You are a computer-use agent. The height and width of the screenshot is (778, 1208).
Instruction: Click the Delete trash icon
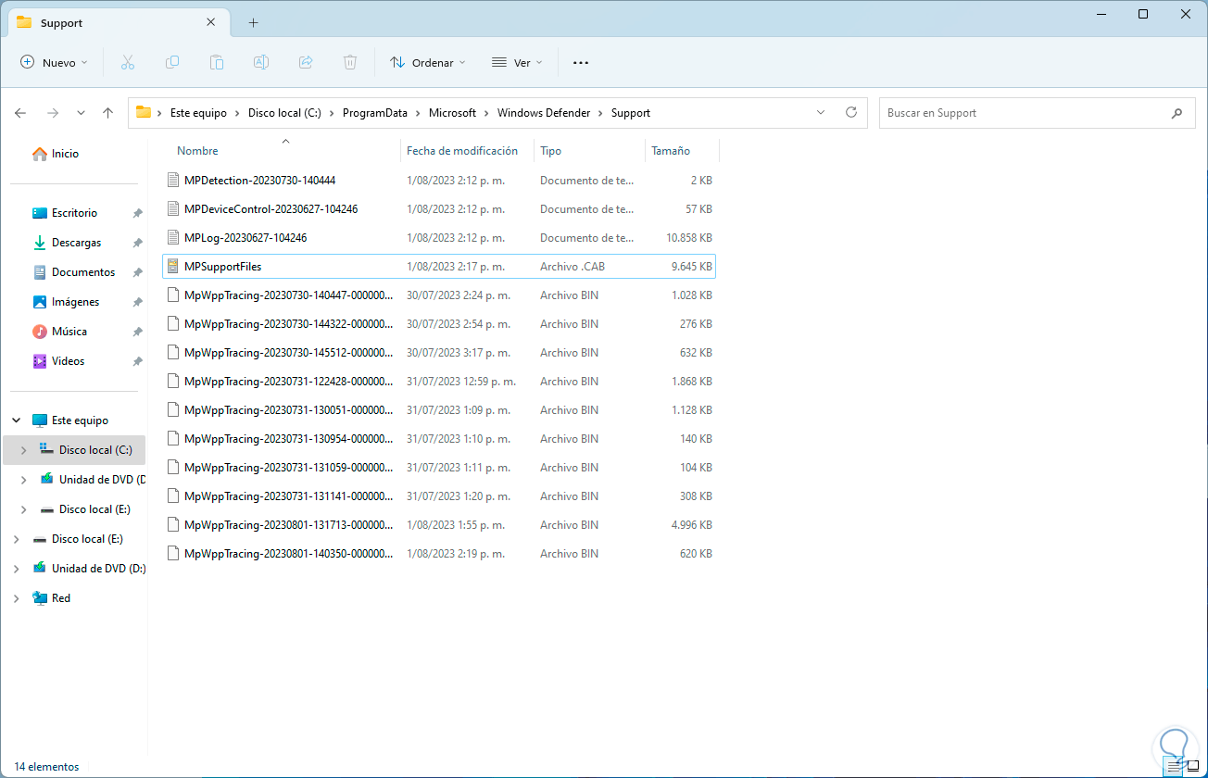click(x=350, y=62)
